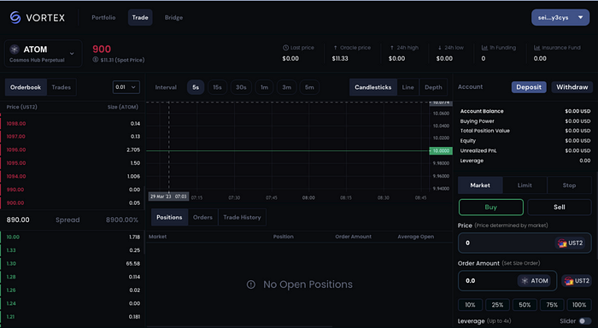Click the chart icon beside 1h Funding

coord(484,48)
